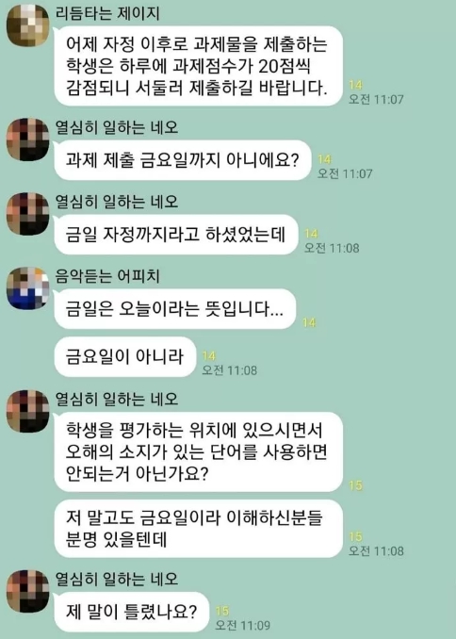
Task: Select the 과제 제출 금요일까지 아니에요? bubble
Action: [x=183, y=160]
